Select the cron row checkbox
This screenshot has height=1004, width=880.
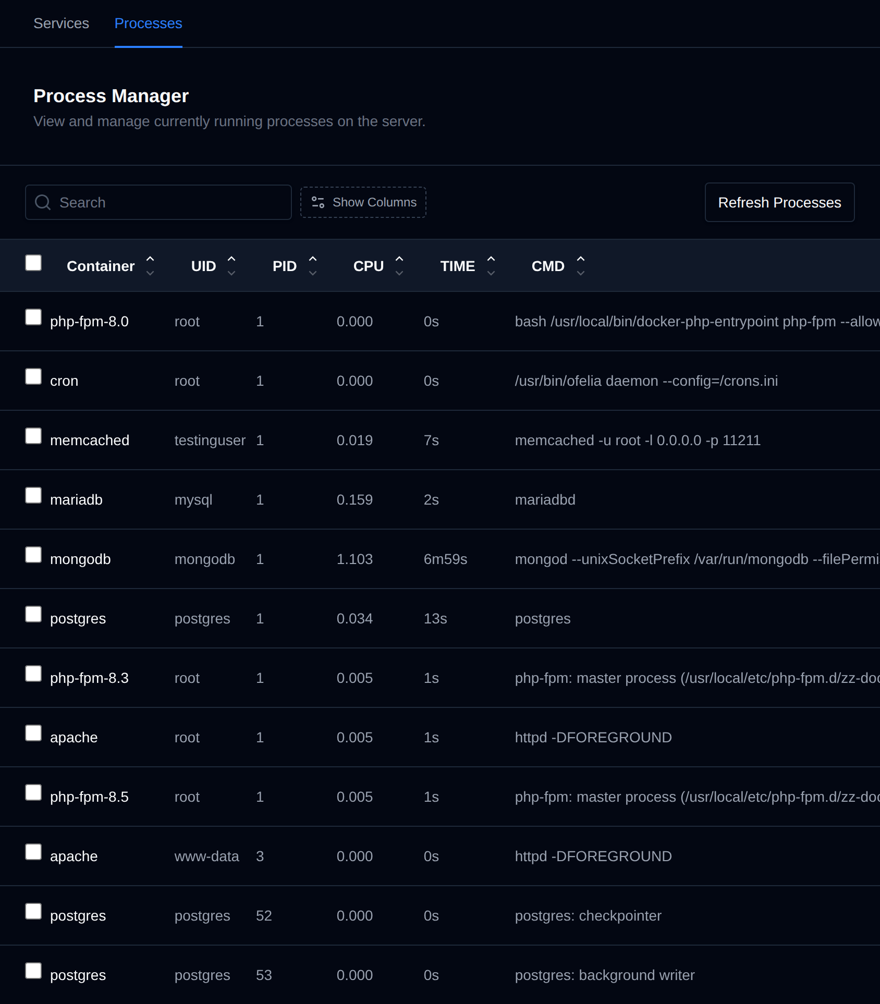[33, 376]
